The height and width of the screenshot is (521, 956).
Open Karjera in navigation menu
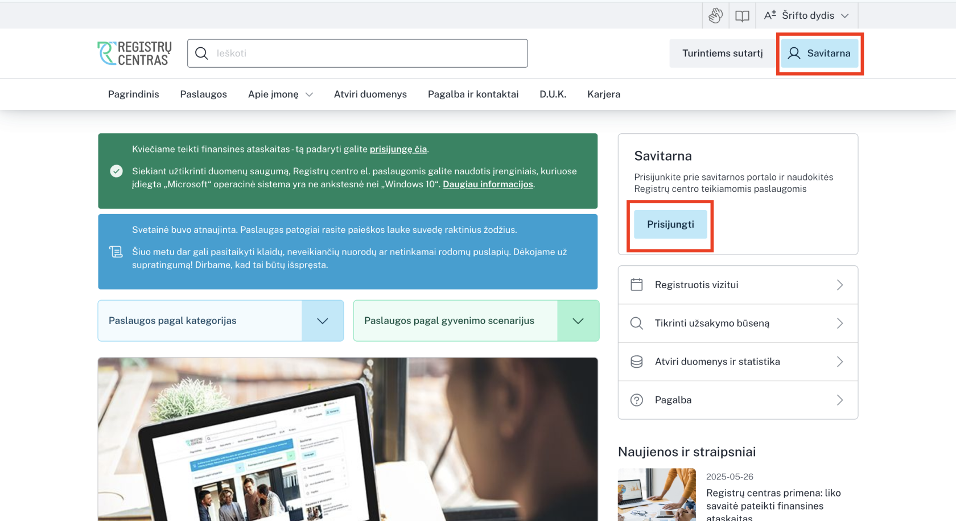604,95
